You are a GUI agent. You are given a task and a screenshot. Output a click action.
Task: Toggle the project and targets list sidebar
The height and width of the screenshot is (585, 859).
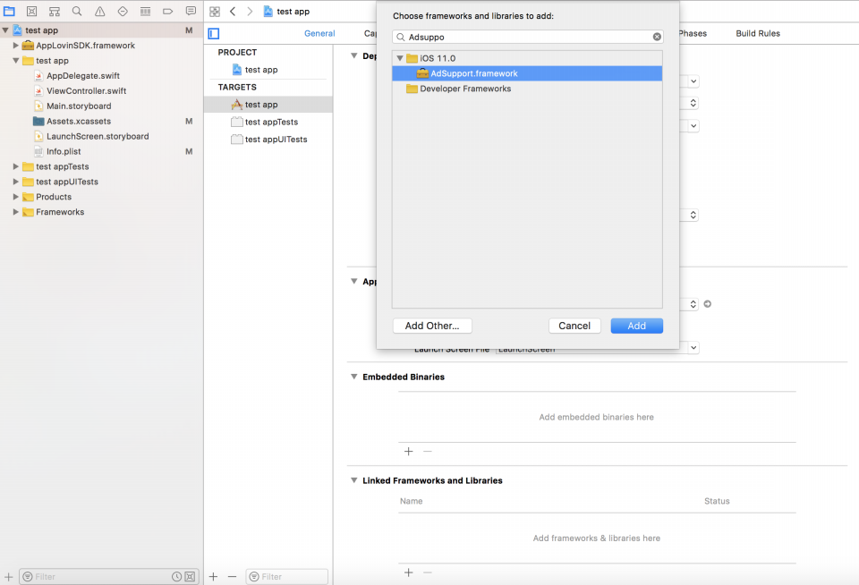[214, 34]
